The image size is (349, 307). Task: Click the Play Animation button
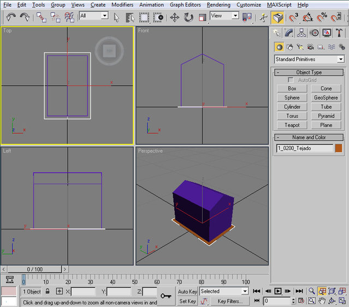click(x=278, y=292)
